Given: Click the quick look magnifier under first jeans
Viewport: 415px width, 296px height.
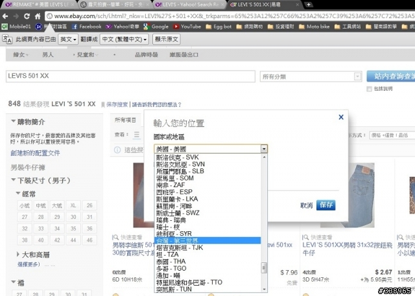Looking at the screenshot, I should pyautogui.click(x=115, y=237).
